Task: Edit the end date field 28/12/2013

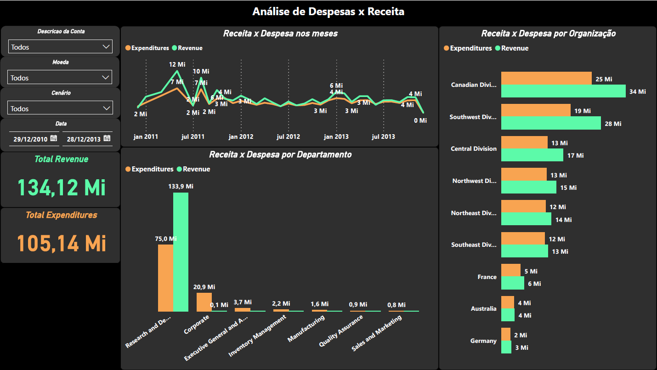Action: pos(84,139)
